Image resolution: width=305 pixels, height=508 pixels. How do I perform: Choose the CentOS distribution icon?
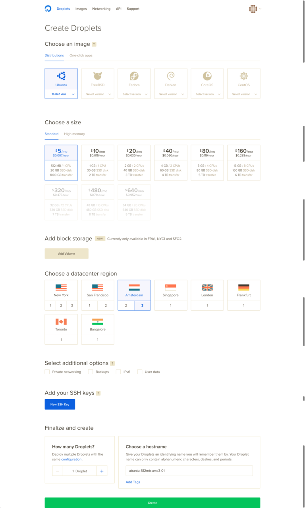pyautogui.click(x=243, y=76)
